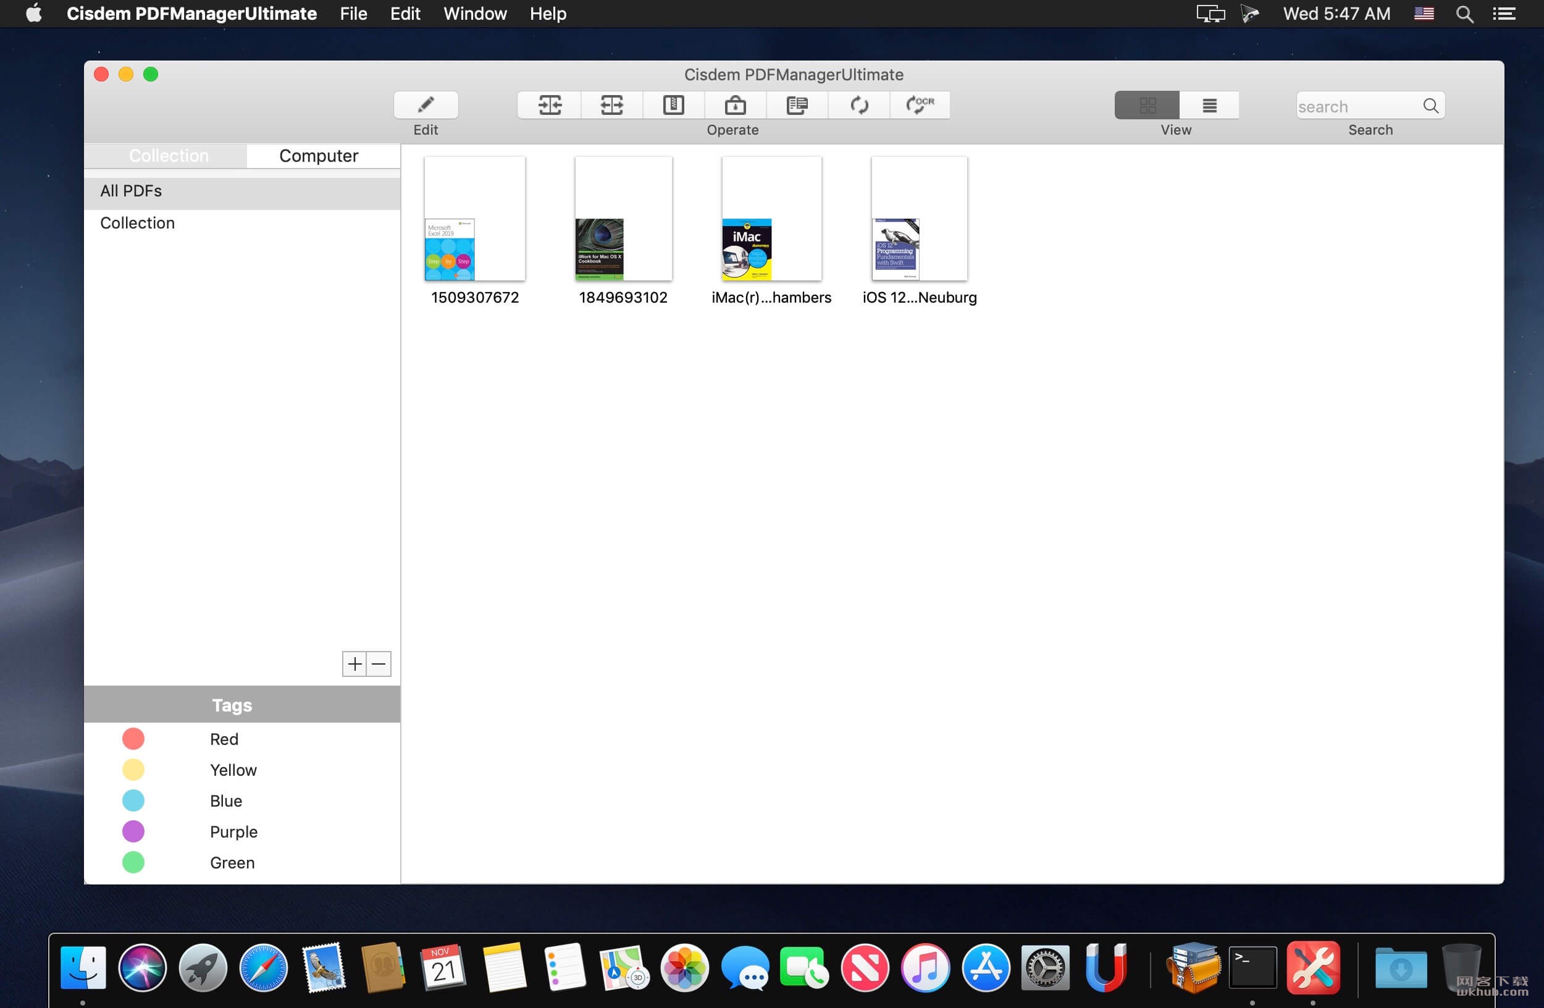The height and width of the screenshot is (1008, 1544).
Task: Click the magnifier icon in search box
Action: (x=1430, y=106)
